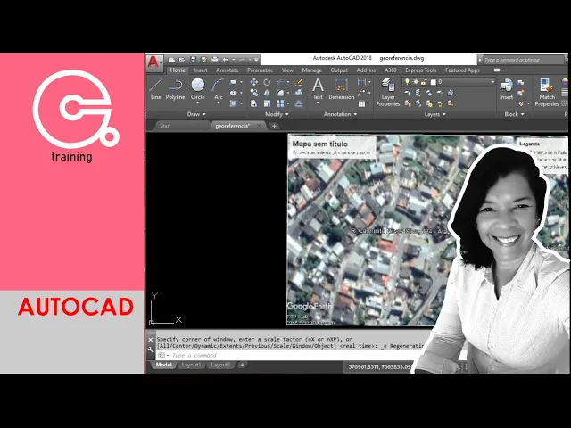This screenshot has height=428, width=571.
Task: Use the Mirror tool icon
Action: (267, 93)
